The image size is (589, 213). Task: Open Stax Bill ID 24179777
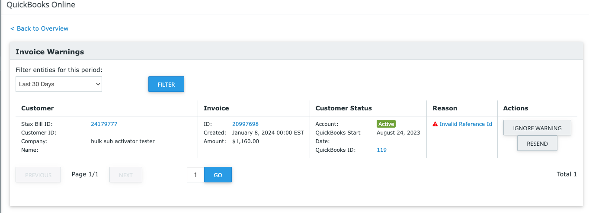[104, 124]
